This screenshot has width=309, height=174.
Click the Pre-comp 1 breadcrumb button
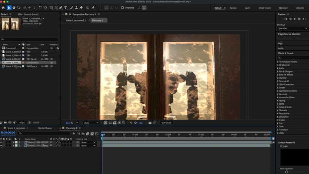tap(99, 20)
